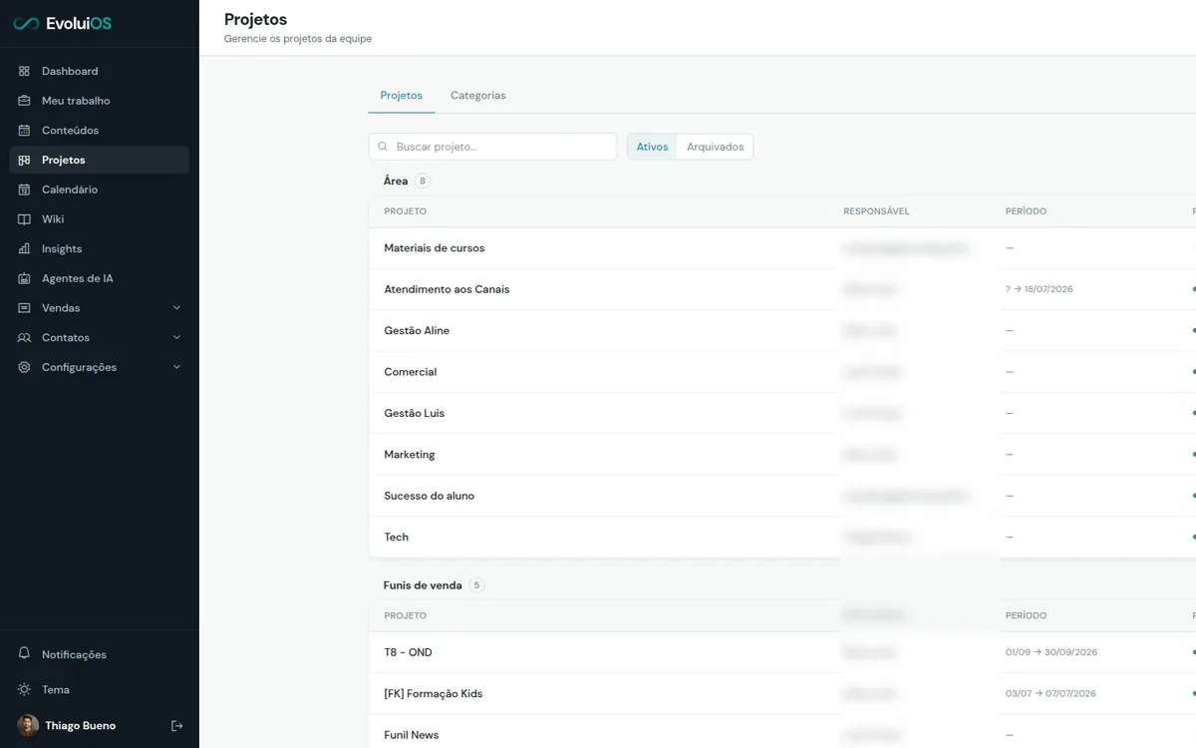This screenshot has width=1196, height=748.
Task: Click the Tech project row name
Action: point(397,537)
